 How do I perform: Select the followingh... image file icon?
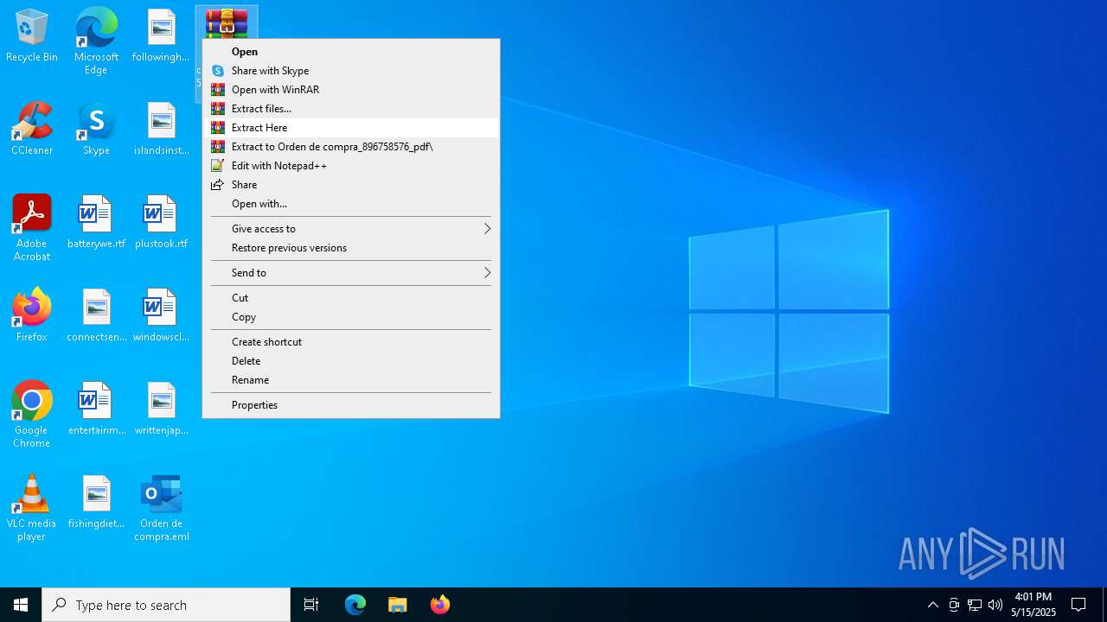tap(161, 36)
